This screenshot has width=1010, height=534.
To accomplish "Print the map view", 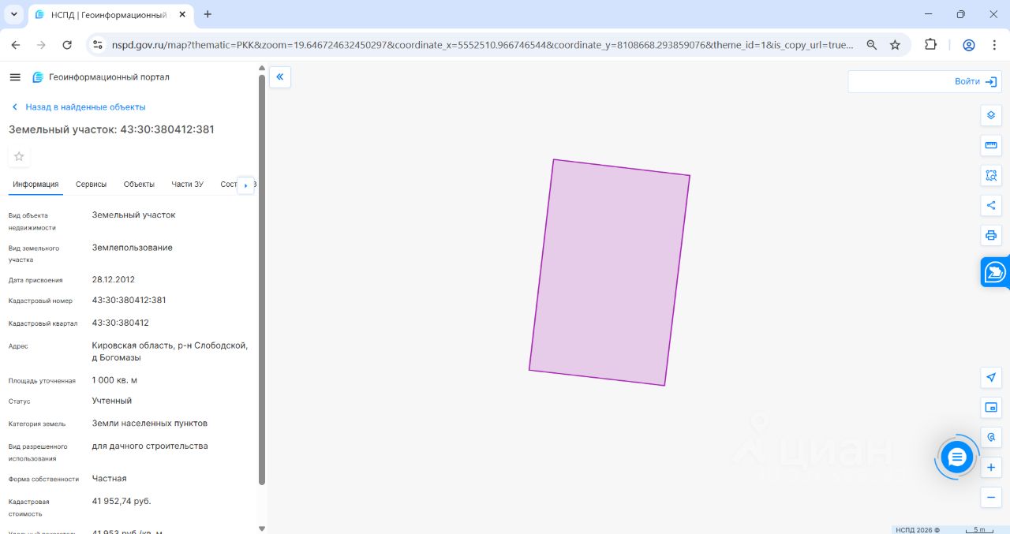I will (991, 235).
